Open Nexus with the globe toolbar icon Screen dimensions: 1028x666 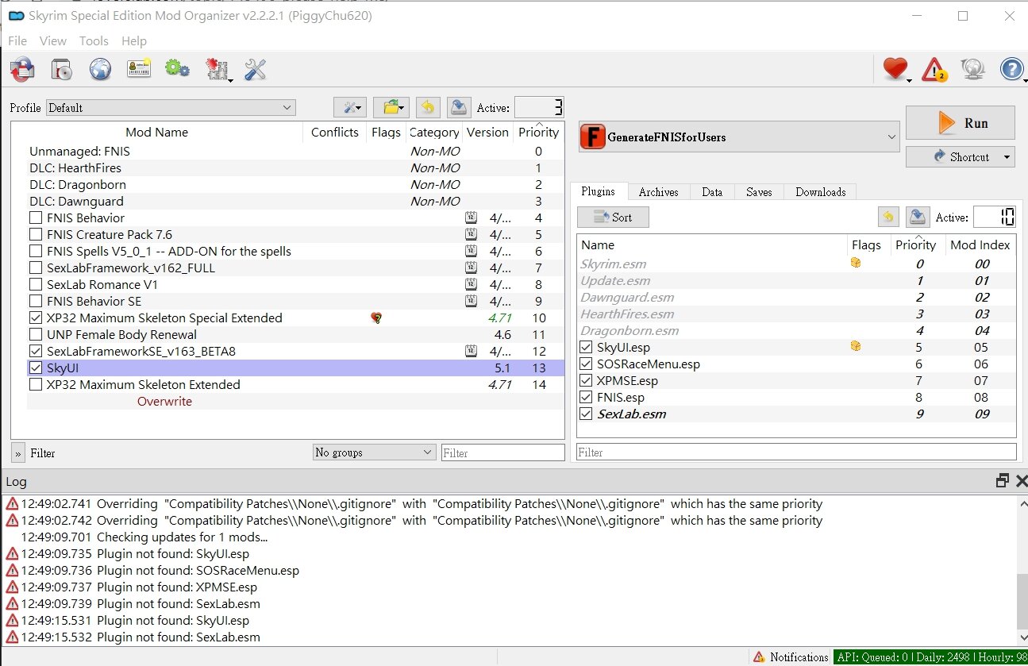click(100, 70)
